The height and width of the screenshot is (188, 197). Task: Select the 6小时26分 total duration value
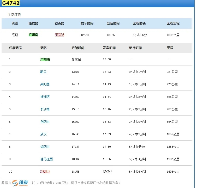pyautogui.click(x=140, y=35)
